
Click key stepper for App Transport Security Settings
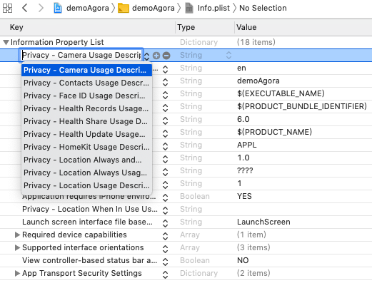pyautogui.click(x=165, y=274)
